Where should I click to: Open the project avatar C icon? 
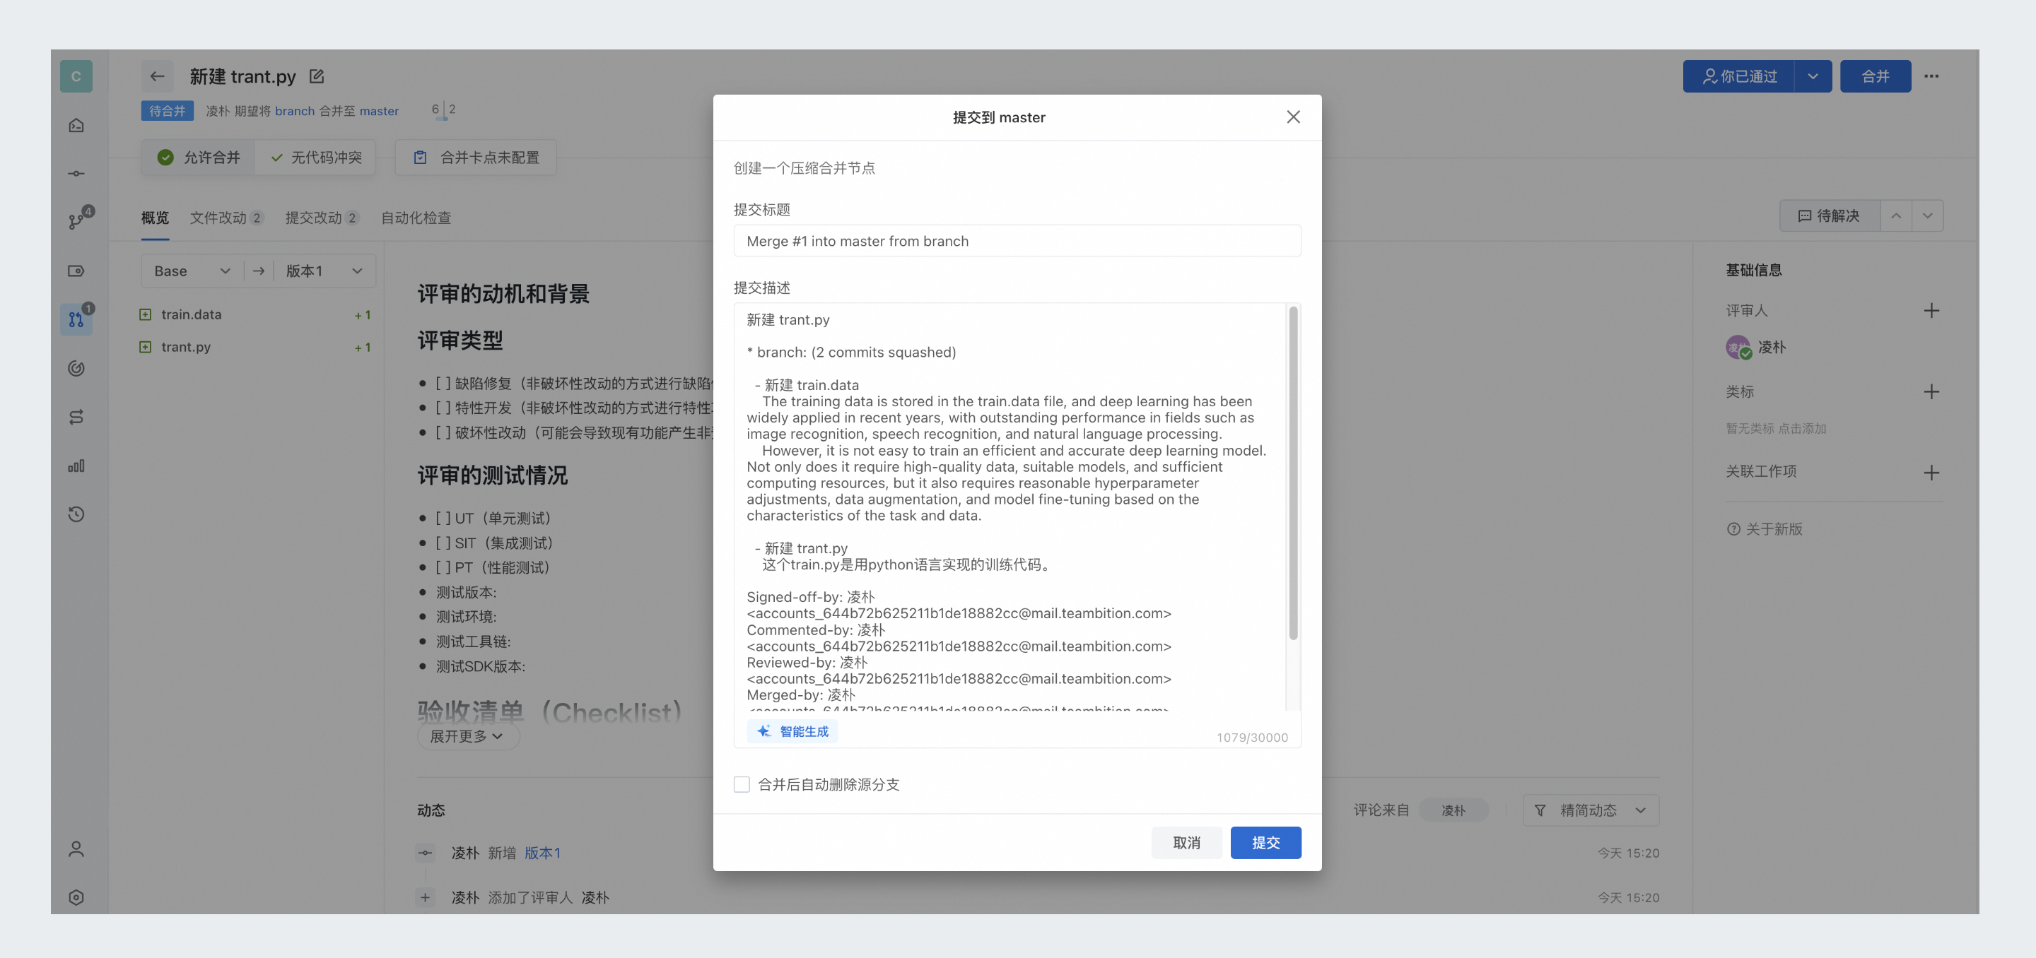click(x=76, y=76)
